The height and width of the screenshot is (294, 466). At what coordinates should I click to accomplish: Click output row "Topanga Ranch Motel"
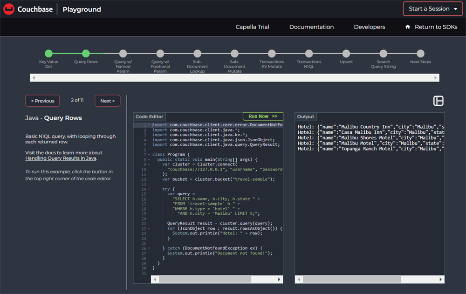[371, 149]
